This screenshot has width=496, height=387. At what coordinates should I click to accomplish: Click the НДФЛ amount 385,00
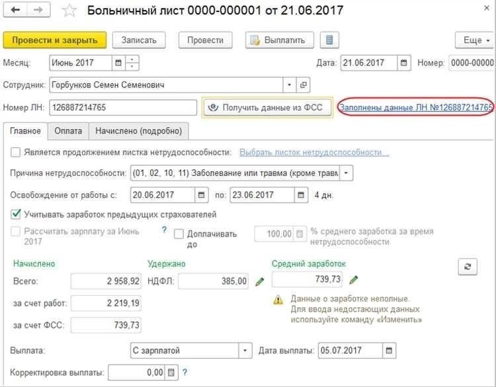pyautogui.click(x=213, y=281)
